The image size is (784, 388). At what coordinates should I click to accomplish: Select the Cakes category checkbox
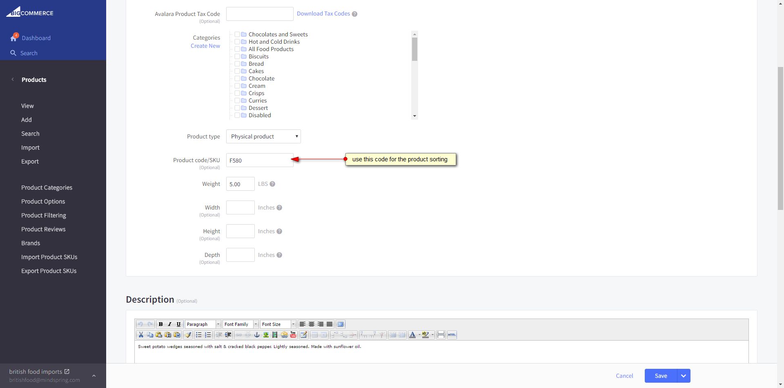pos(237,71)
